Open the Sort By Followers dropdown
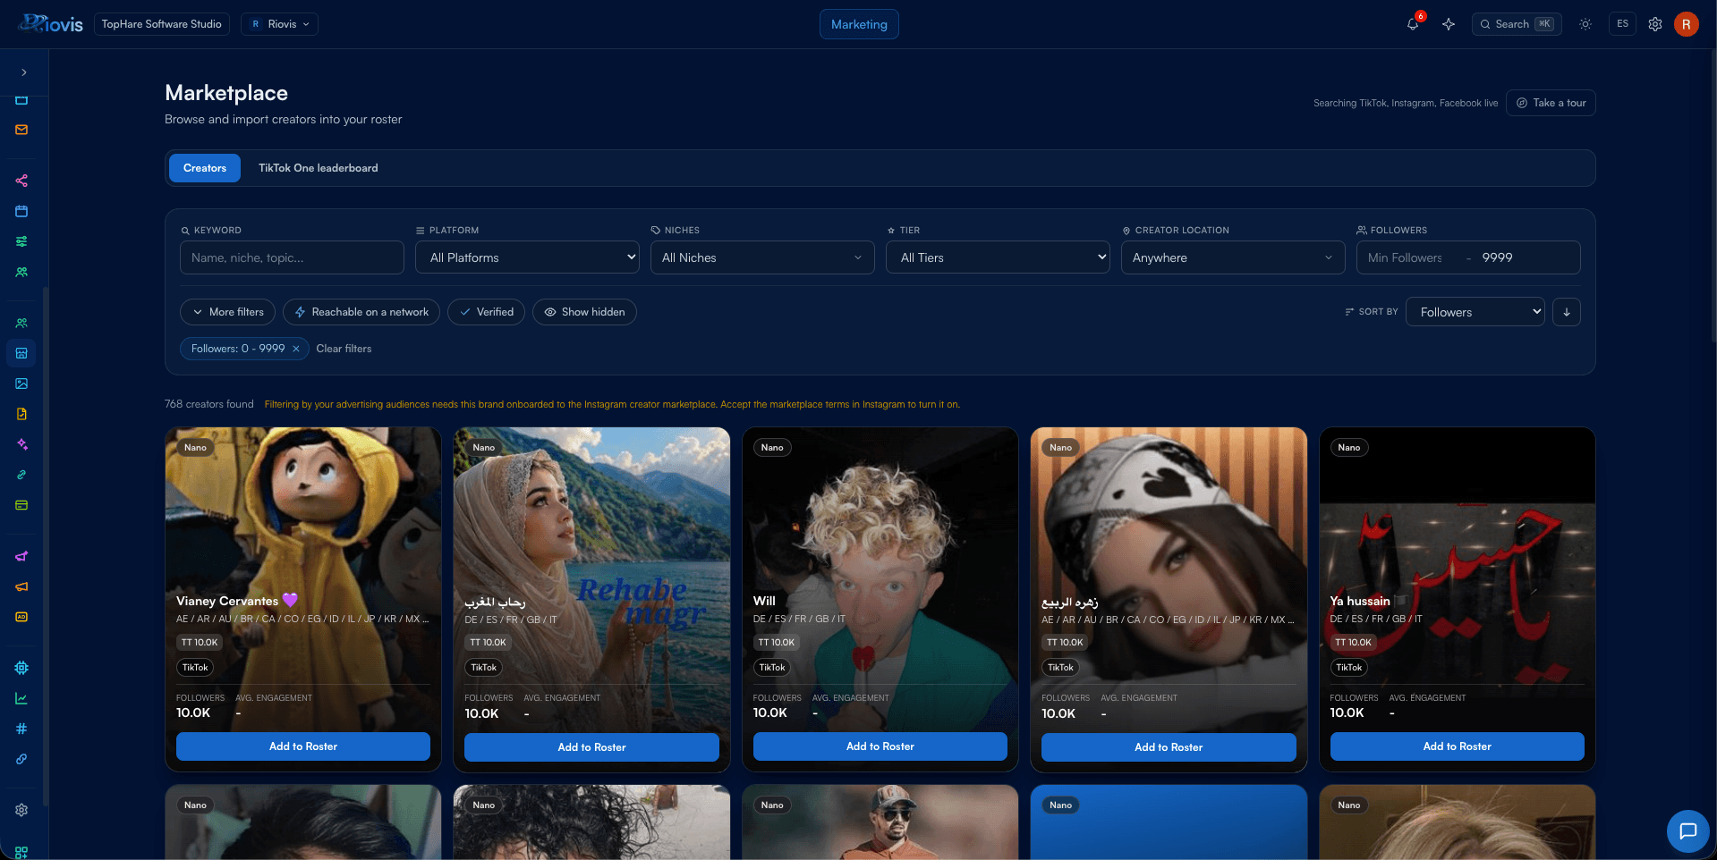The image size is (1717, 860). (1475, 312)
